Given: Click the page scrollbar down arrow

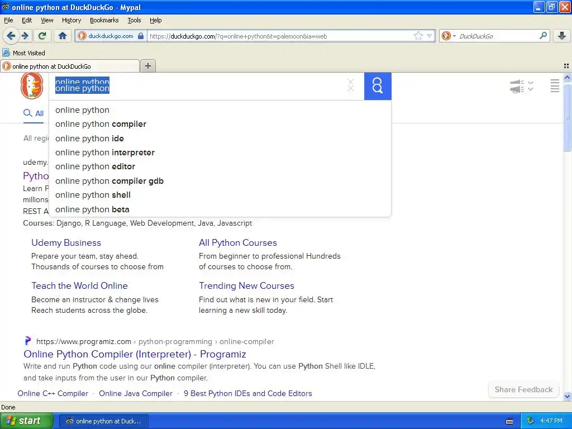Looking at the screenshot, I should [567, 396].
